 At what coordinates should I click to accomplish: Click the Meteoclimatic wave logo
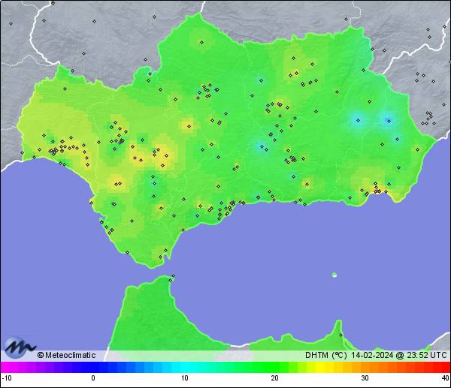click(20, 347)
